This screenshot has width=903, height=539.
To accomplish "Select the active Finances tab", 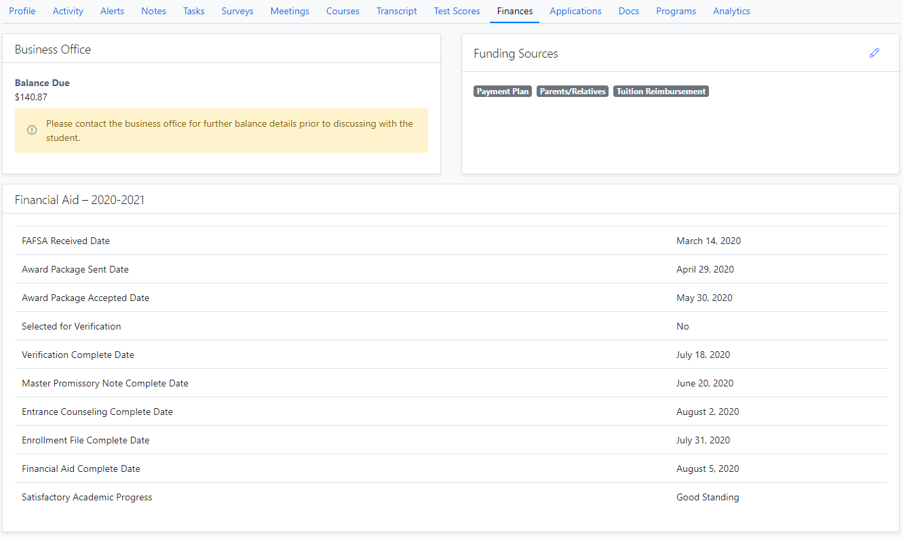I will click(514, 11).
